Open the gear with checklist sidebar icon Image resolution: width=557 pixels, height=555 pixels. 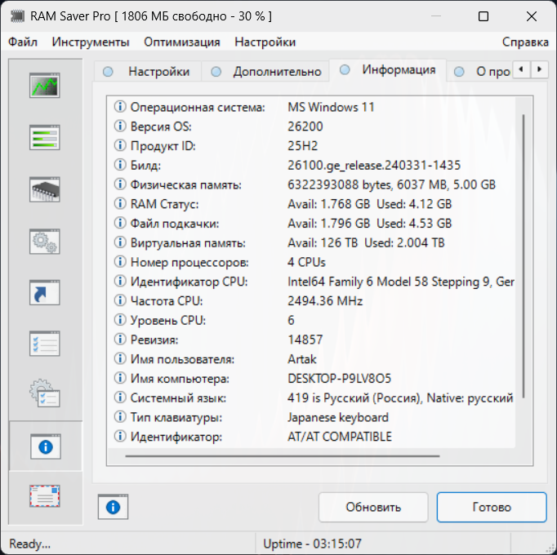tap(45, 393)
